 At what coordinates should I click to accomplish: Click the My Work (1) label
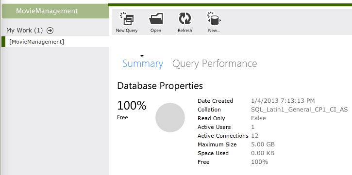[x=24, y=31]
